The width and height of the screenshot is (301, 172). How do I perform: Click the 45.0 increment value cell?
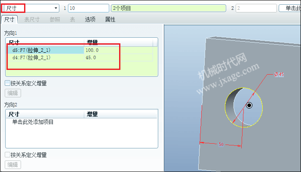click(x=118, y=57)
